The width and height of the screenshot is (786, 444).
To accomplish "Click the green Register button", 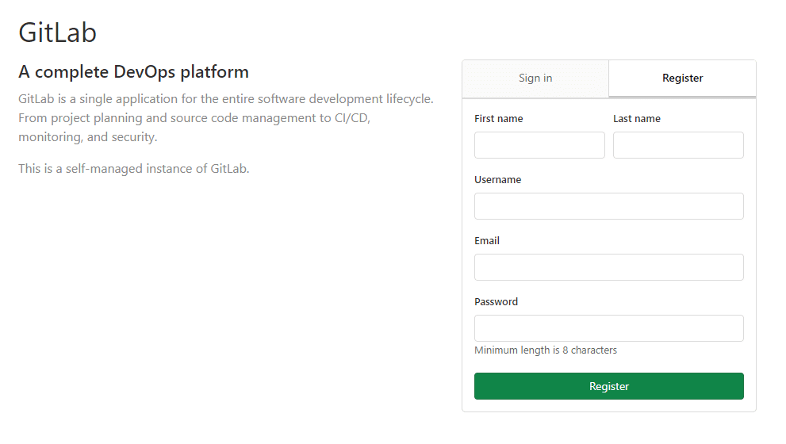I will 609,386.
